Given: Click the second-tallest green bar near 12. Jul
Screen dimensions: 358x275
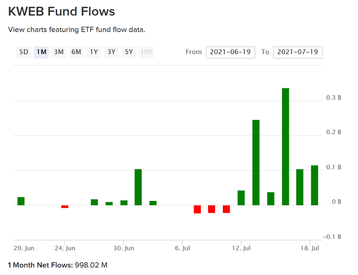Looking at the screenshot, I should point(256,162).
